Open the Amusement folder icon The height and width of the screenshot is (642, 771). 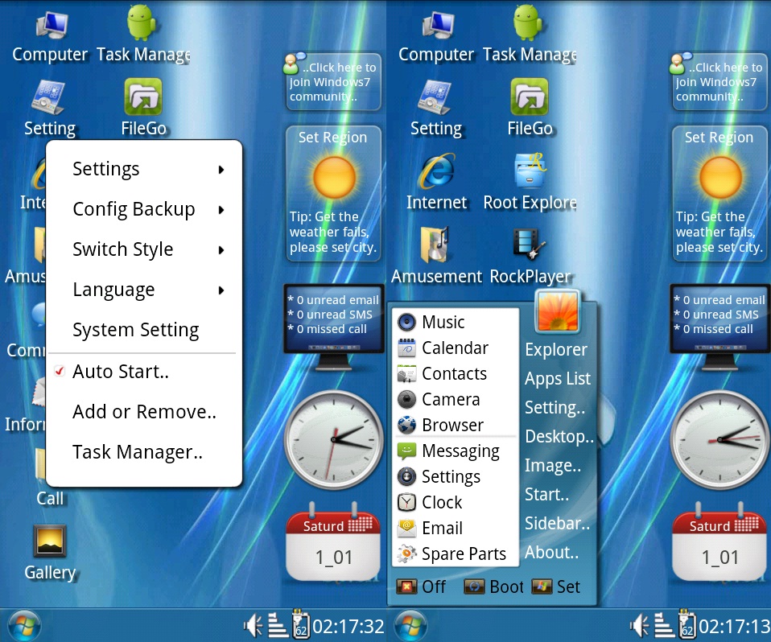(x=435, y=245)
